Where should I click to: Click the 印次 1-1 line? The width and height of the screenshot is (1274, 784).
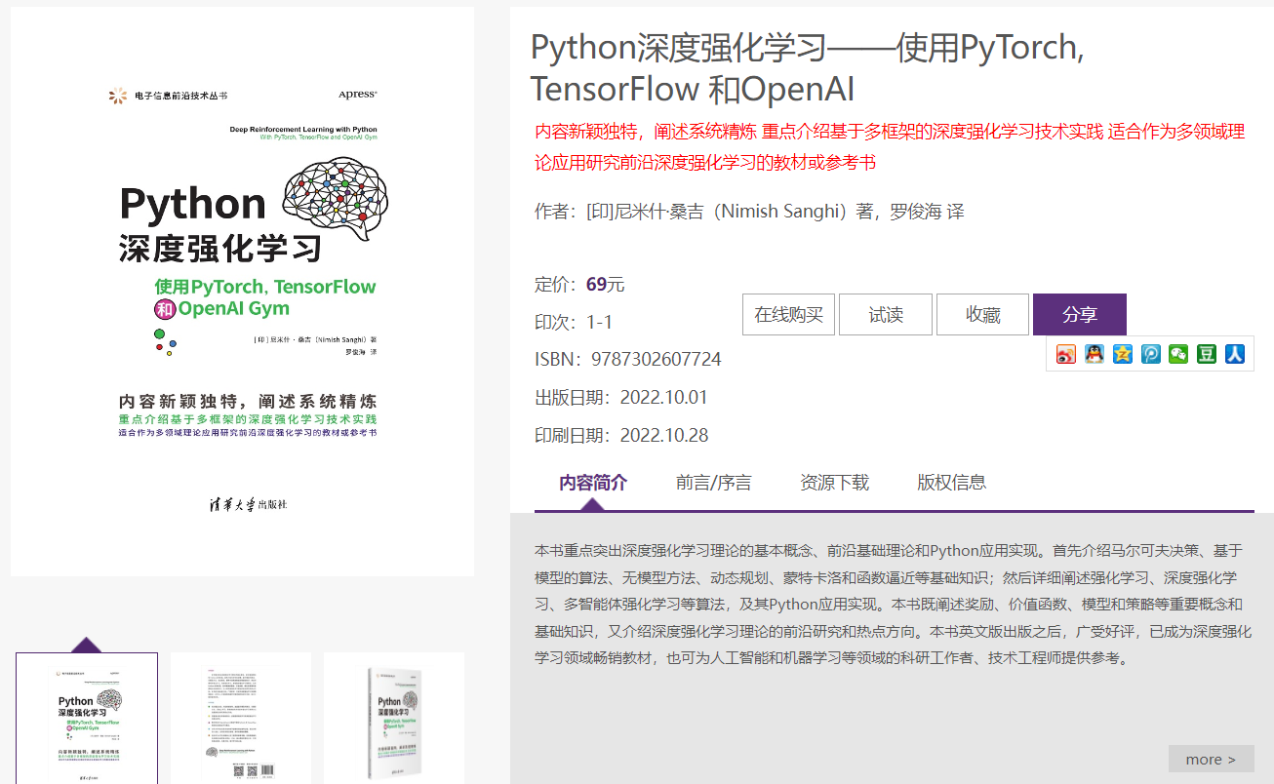[x=574, y=322]
